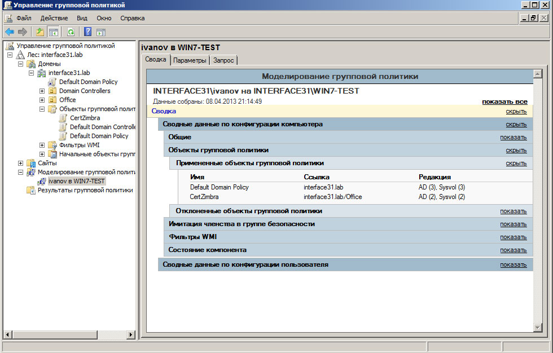Show Сводные данные по конфигурации пользователя section
The image size is (553, 353).
[512, 264]
